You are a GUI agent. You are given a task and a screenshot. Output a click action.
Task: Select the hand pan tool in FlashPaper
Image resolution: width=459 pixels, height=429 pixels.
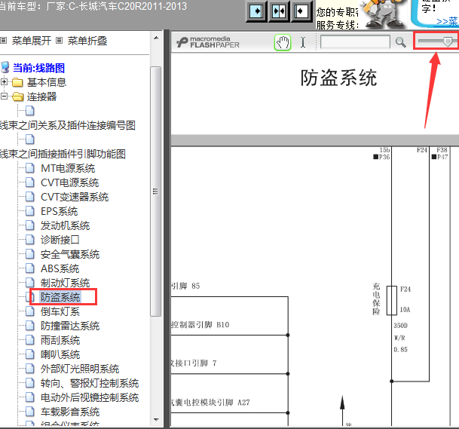pos(283,42)
